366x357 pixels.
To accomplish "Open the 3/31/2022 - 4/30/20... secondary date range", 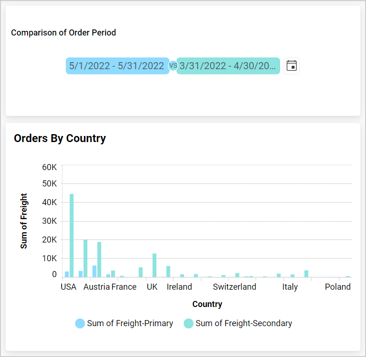I will pyautogui.click(x=228, y=66).
